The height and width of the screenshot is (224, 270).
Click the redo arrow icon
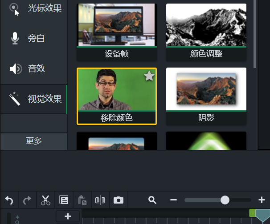[x=28, y=200]
